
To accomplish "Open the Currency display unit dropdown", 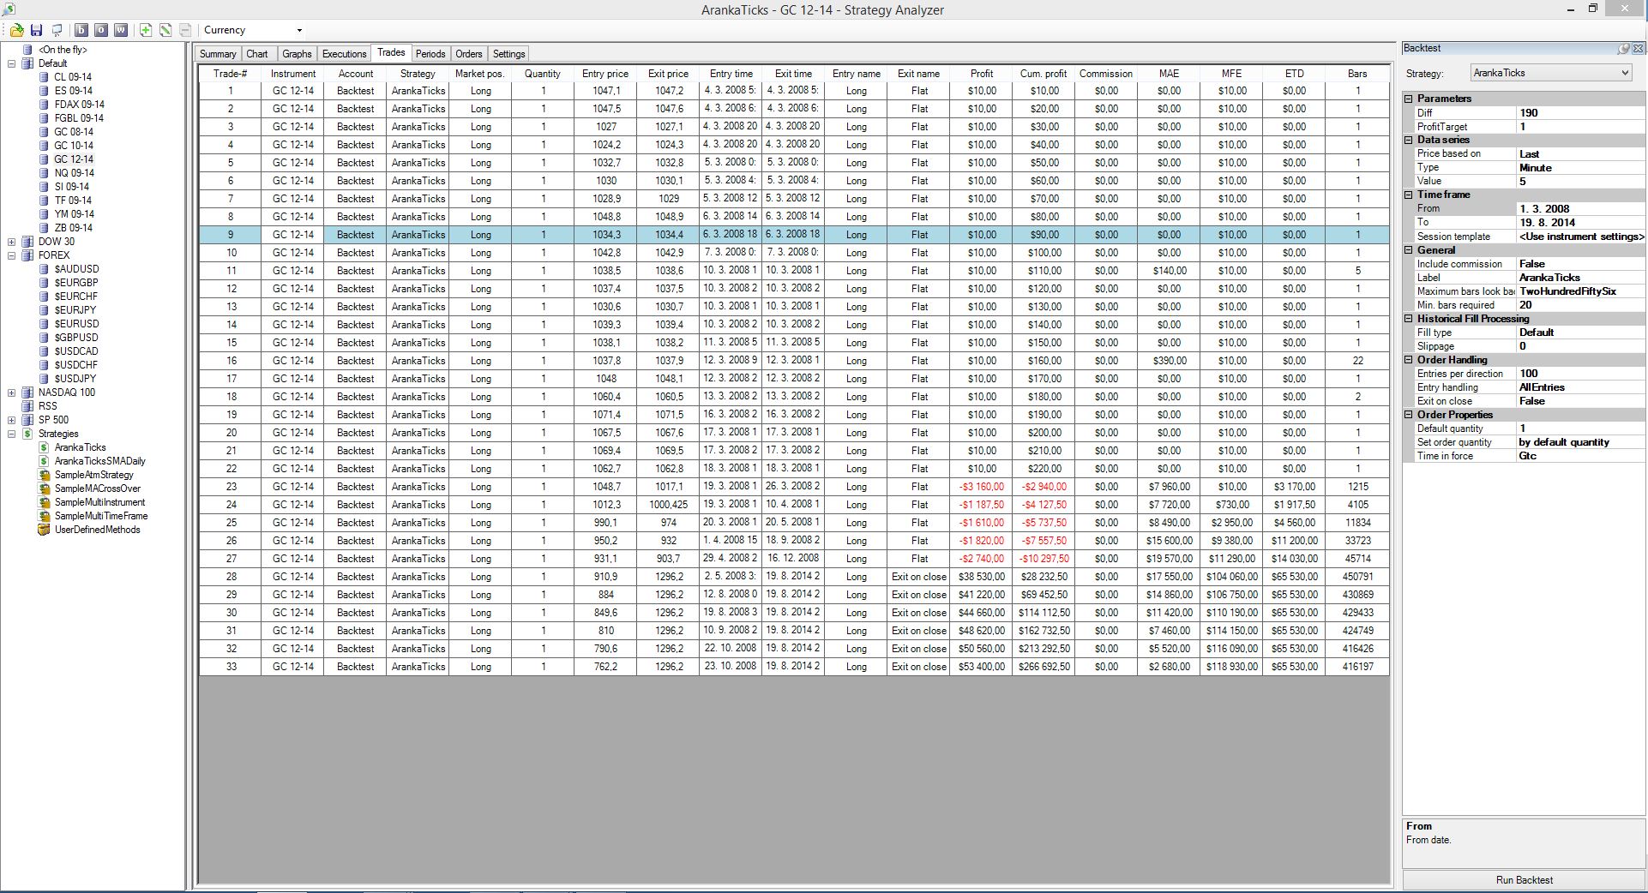I will pos(299,31).
